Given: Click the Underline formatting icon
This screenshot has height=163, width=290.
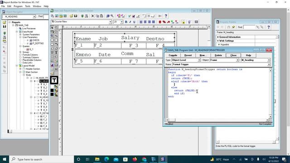Looking at the screenshot, I should (134, 22).
